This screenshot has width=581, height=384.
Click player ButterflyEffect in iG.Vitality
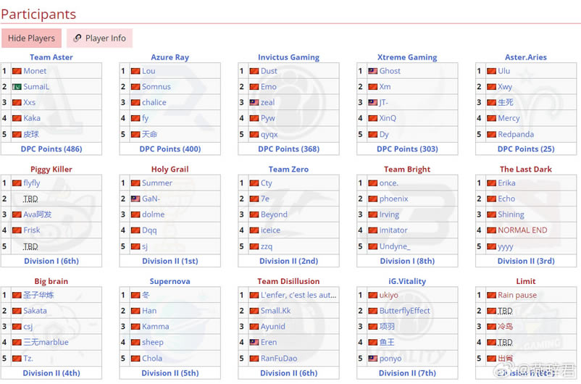pyautogui.click(x=404, y=311)
